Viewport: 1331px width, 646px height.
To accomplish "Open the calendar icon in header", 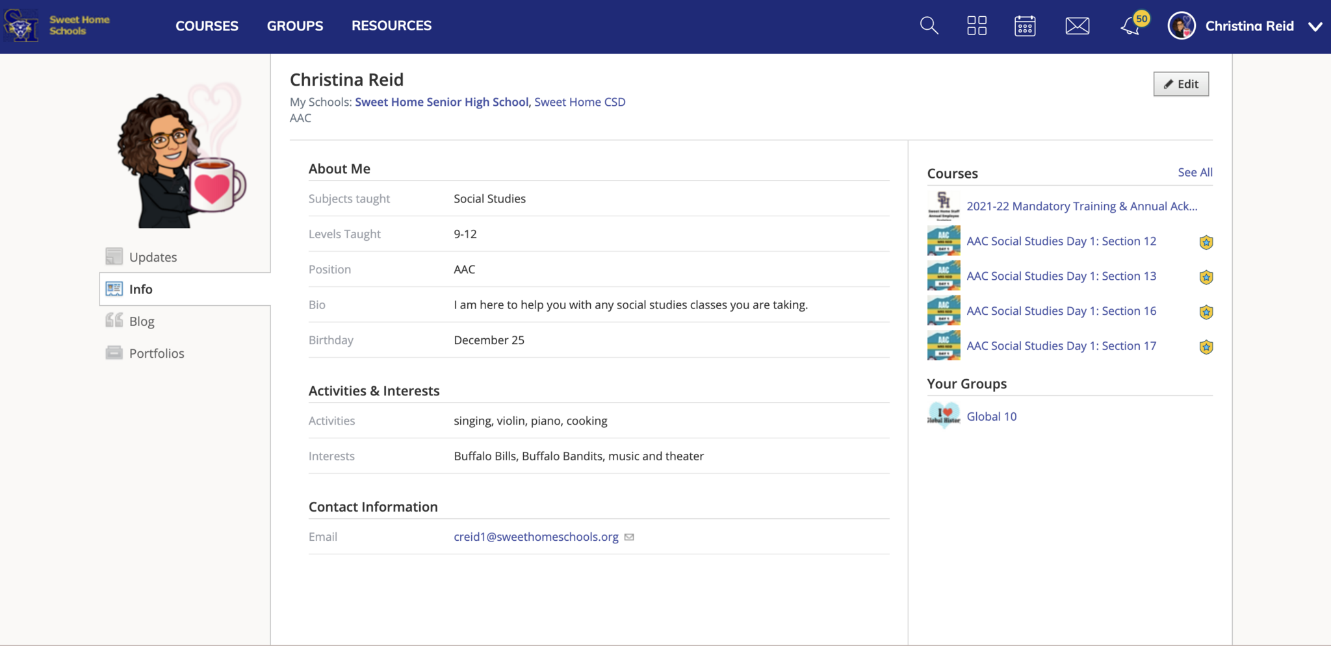I will [x=1025, y=26].
